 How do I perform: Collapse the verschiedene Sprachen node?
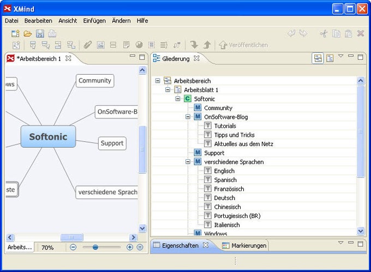tap(188, 162)
